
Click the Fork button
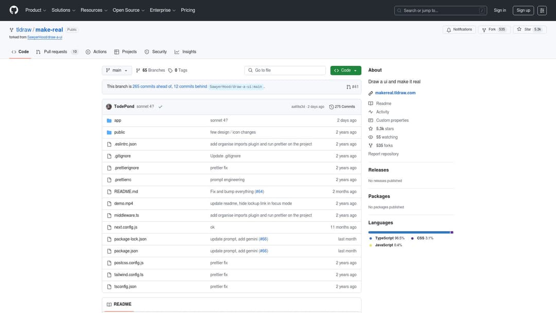point(494,30)
